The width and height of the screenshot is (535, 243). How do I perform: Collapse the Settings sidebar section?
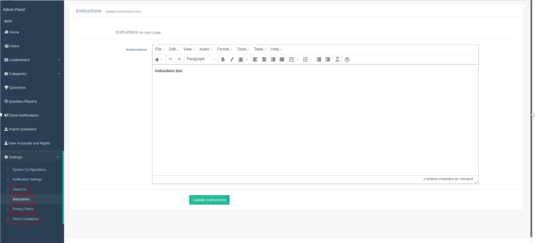click(32, 157)
